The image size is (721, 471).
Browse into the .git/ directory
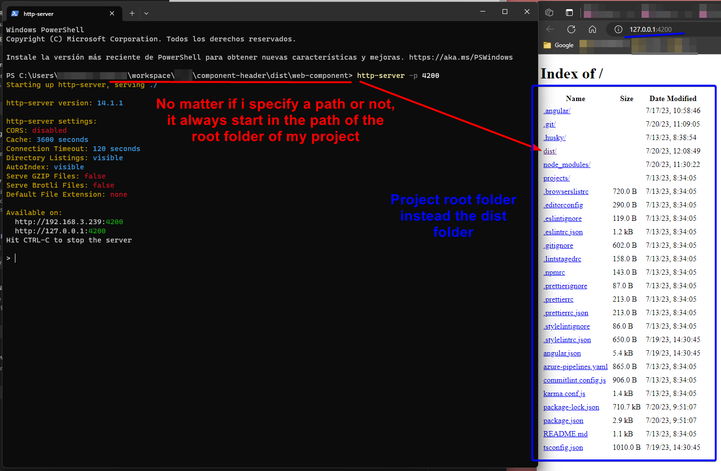click(x=549, y=124)
